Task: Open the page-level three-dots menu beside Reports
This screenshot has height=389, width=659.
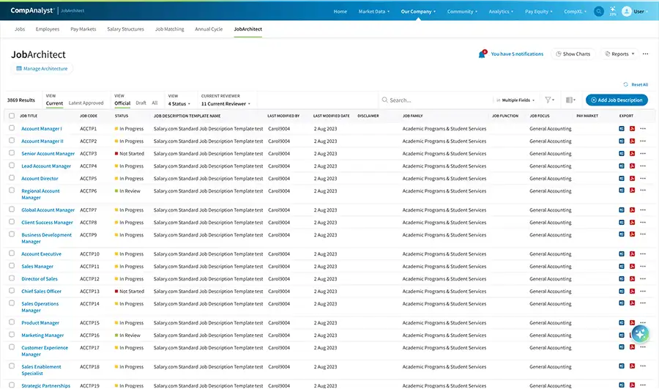Action: click(x=646, y=53)
